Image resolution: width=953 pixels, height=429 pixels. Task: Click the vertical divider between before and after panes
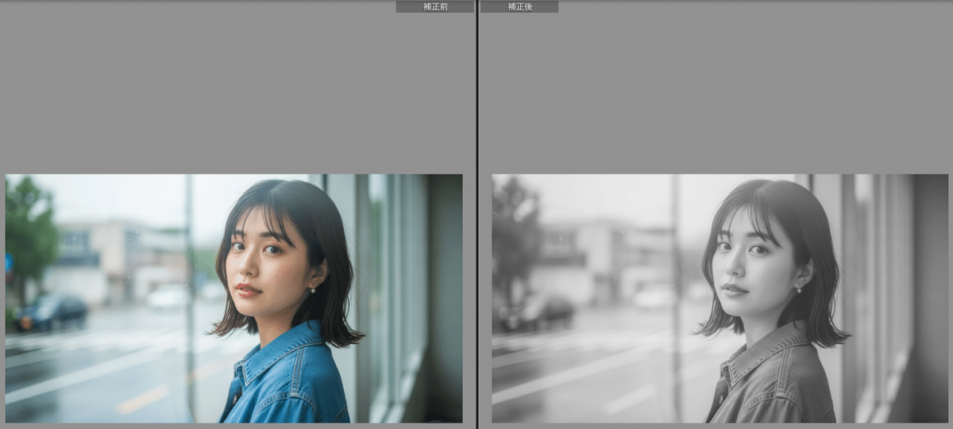(x=476, y=214)
